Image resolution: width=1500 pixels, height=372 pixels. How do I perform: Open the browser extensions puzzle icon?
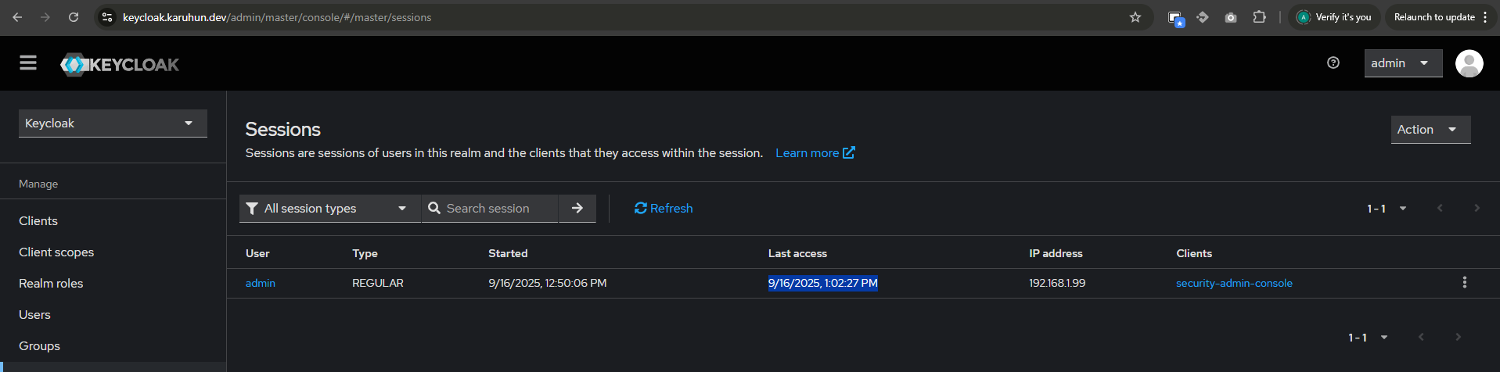point(1259,17)
